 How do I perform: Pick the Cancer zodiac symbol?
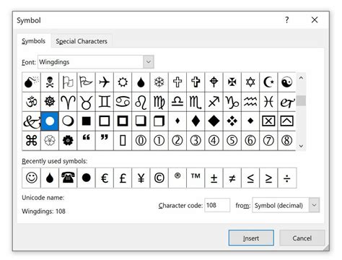coord(123,102)
